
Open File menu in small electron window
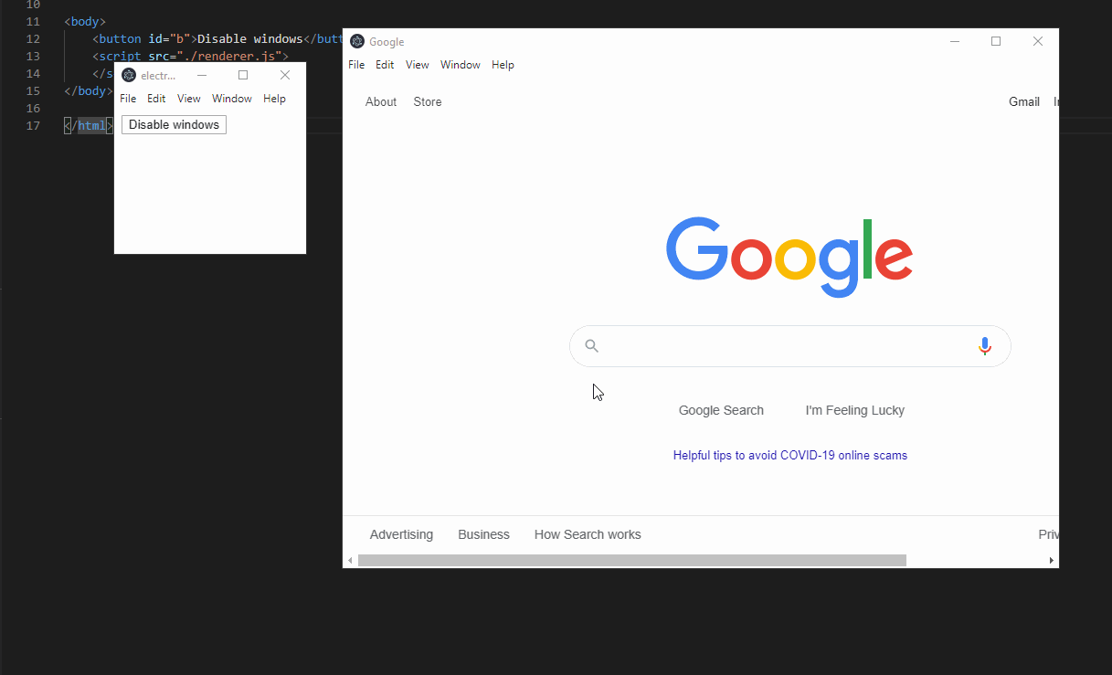tap(128, 99)
